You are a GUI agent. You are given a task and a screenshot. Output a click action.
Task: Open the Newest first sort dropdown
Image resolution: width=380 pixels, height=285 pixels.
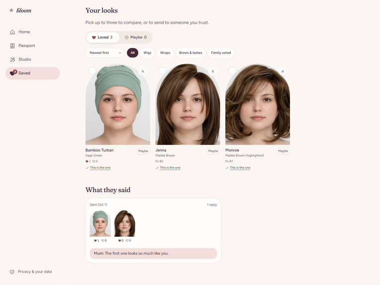105,53
